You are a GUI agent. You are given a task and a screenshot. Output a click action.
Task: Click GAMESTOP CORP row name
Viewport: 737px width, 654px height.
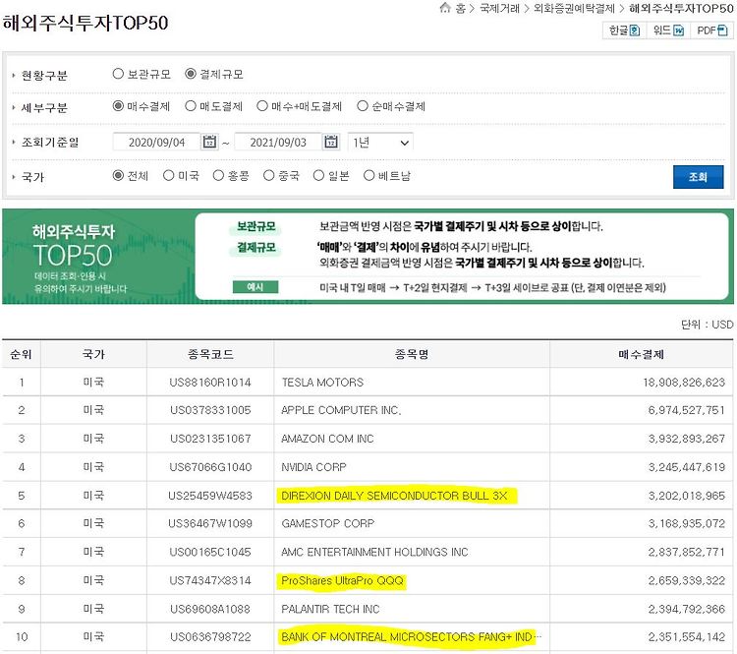click(x=328, y=523)
